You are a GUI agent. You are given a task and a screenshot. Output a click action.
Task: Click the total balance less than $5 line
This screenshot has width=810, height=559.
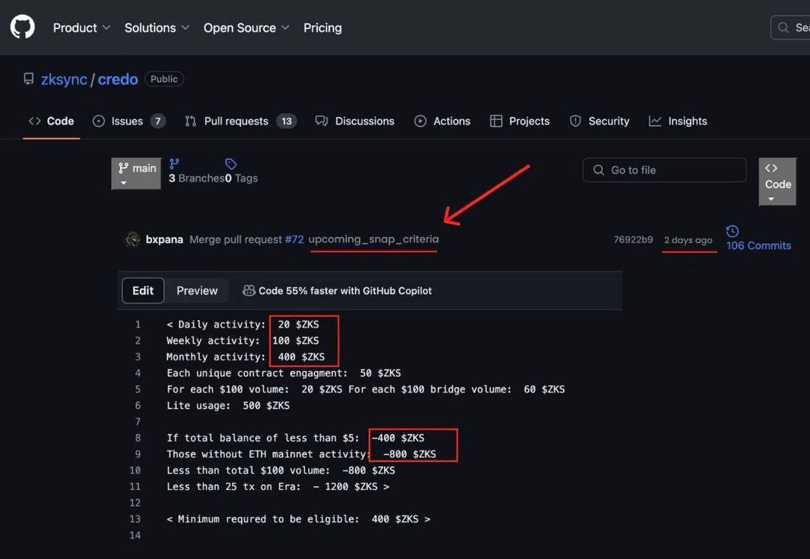click(296, 438)
